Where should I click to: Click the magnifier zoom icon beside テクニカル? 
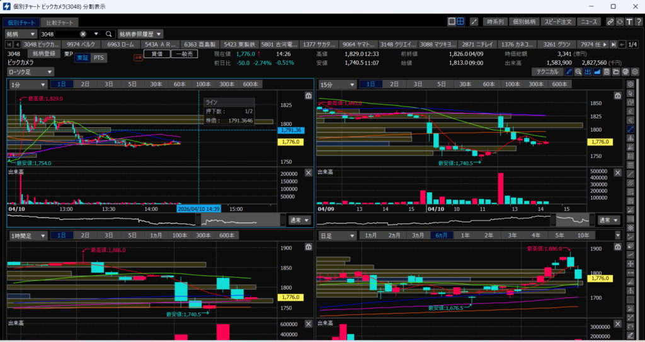pyautogui.click(x=578, y=72)
